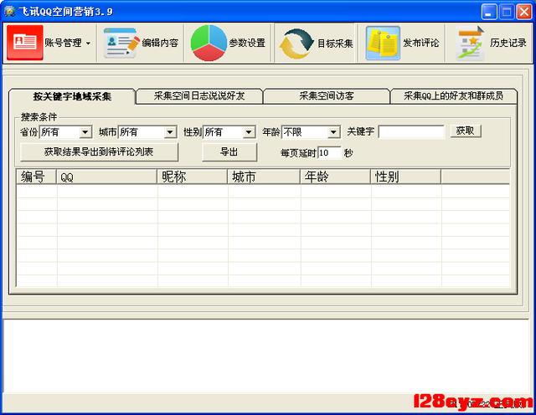Click the 编辑内容 pencil document icon
The height and width of the screenshot is (415, 536).
click(121, 43)
